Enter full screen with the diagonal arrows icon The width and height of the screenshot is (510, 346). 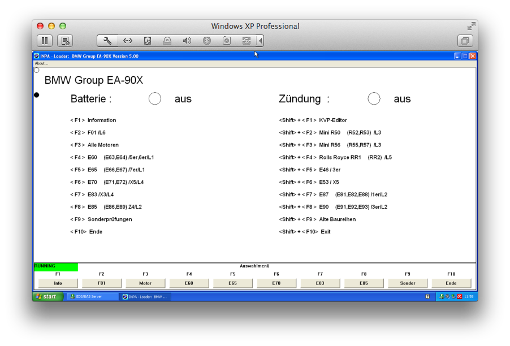coord(472,26)
